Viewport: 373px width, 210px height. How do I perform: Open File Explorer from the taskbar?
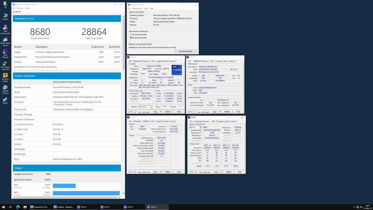(25, 207)
